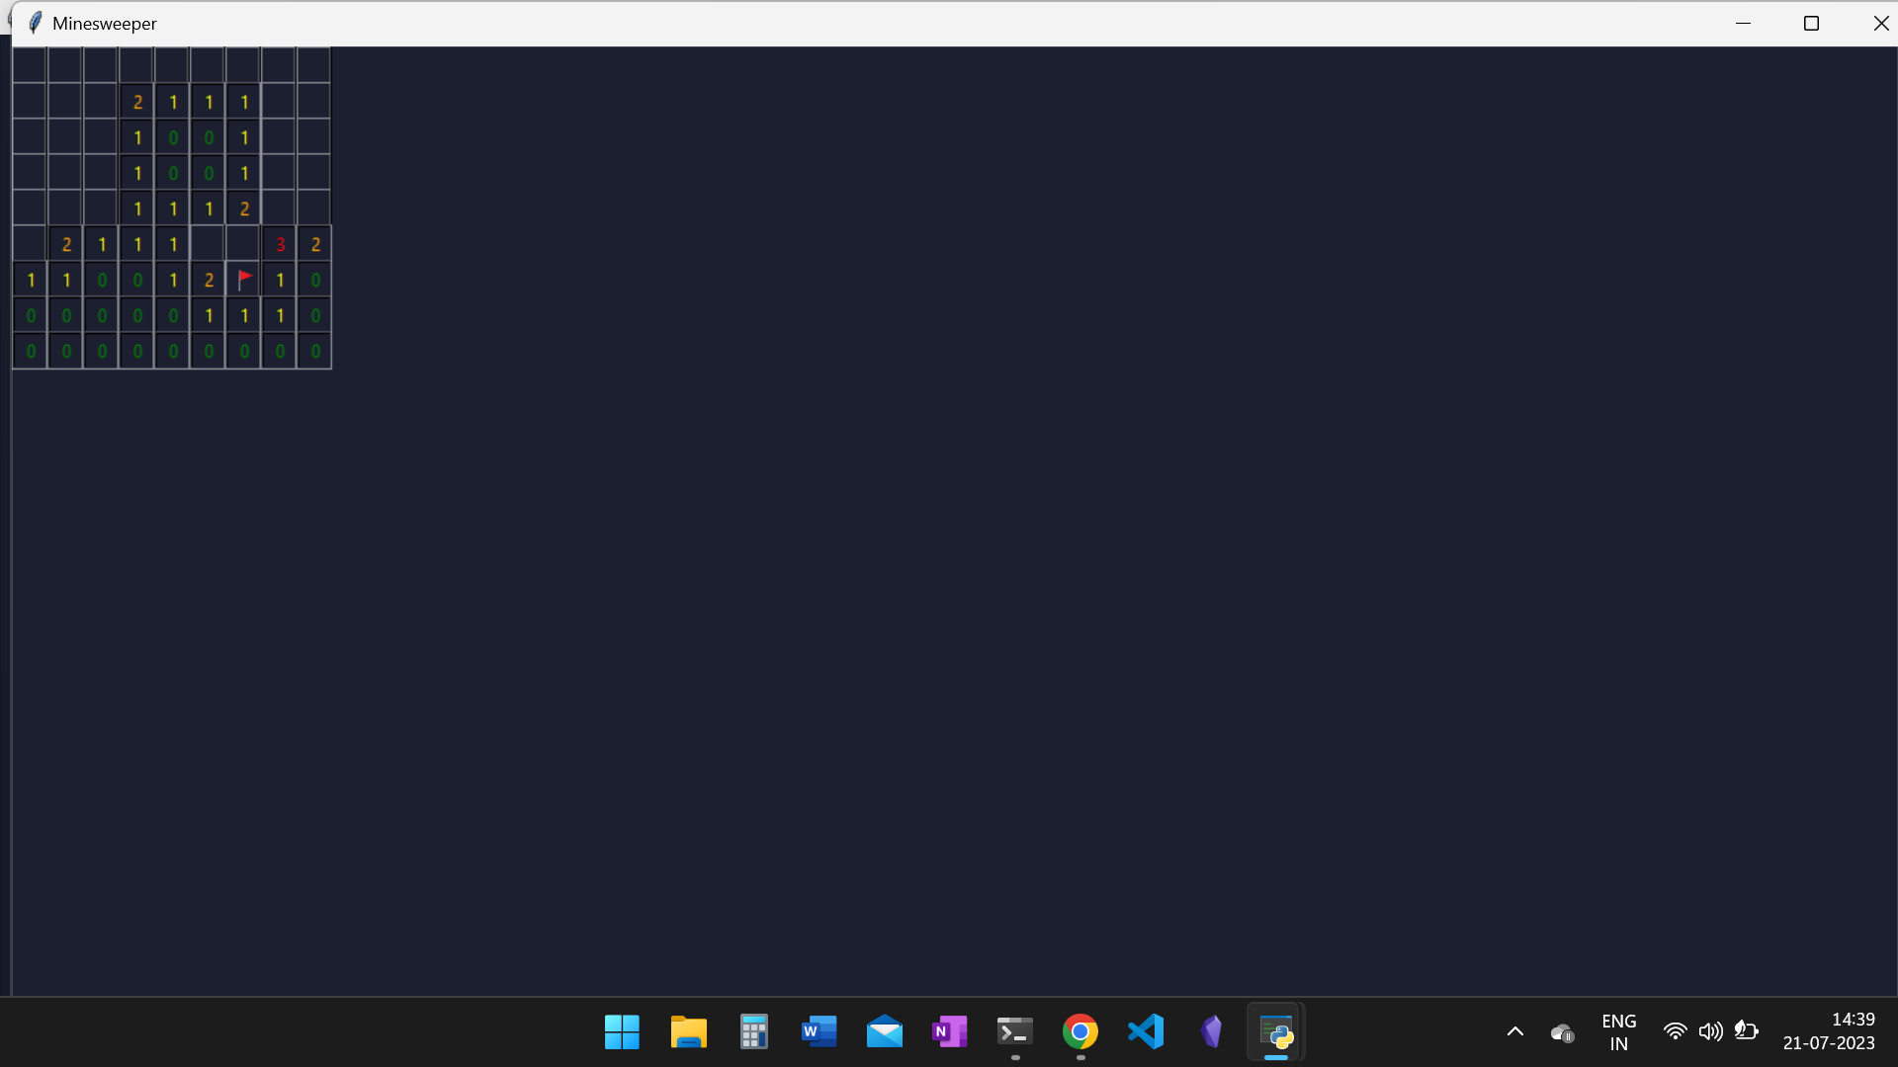
Task: Open Chrome from the taskbar
Action: pos(1080,1031)
